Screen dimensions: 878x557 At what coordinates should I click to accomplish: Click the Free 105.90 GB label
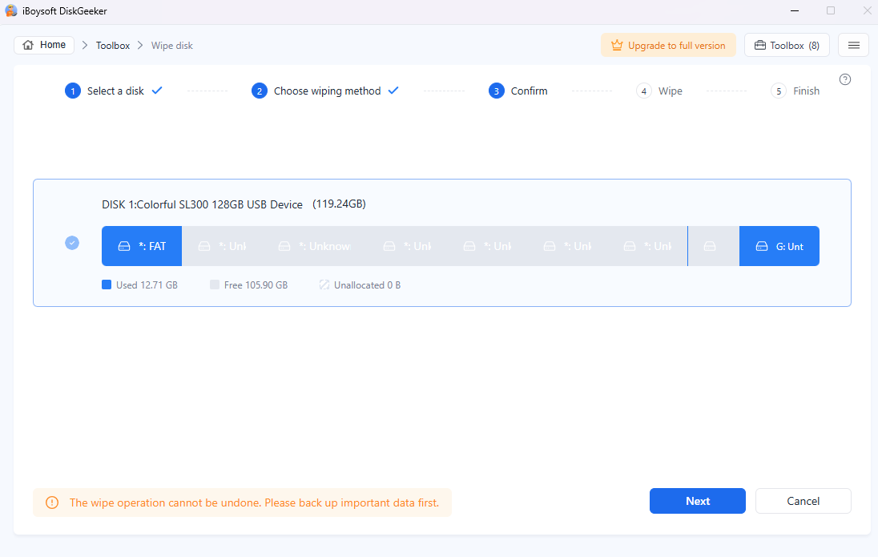pyautogui.click(x=256, y=285)
